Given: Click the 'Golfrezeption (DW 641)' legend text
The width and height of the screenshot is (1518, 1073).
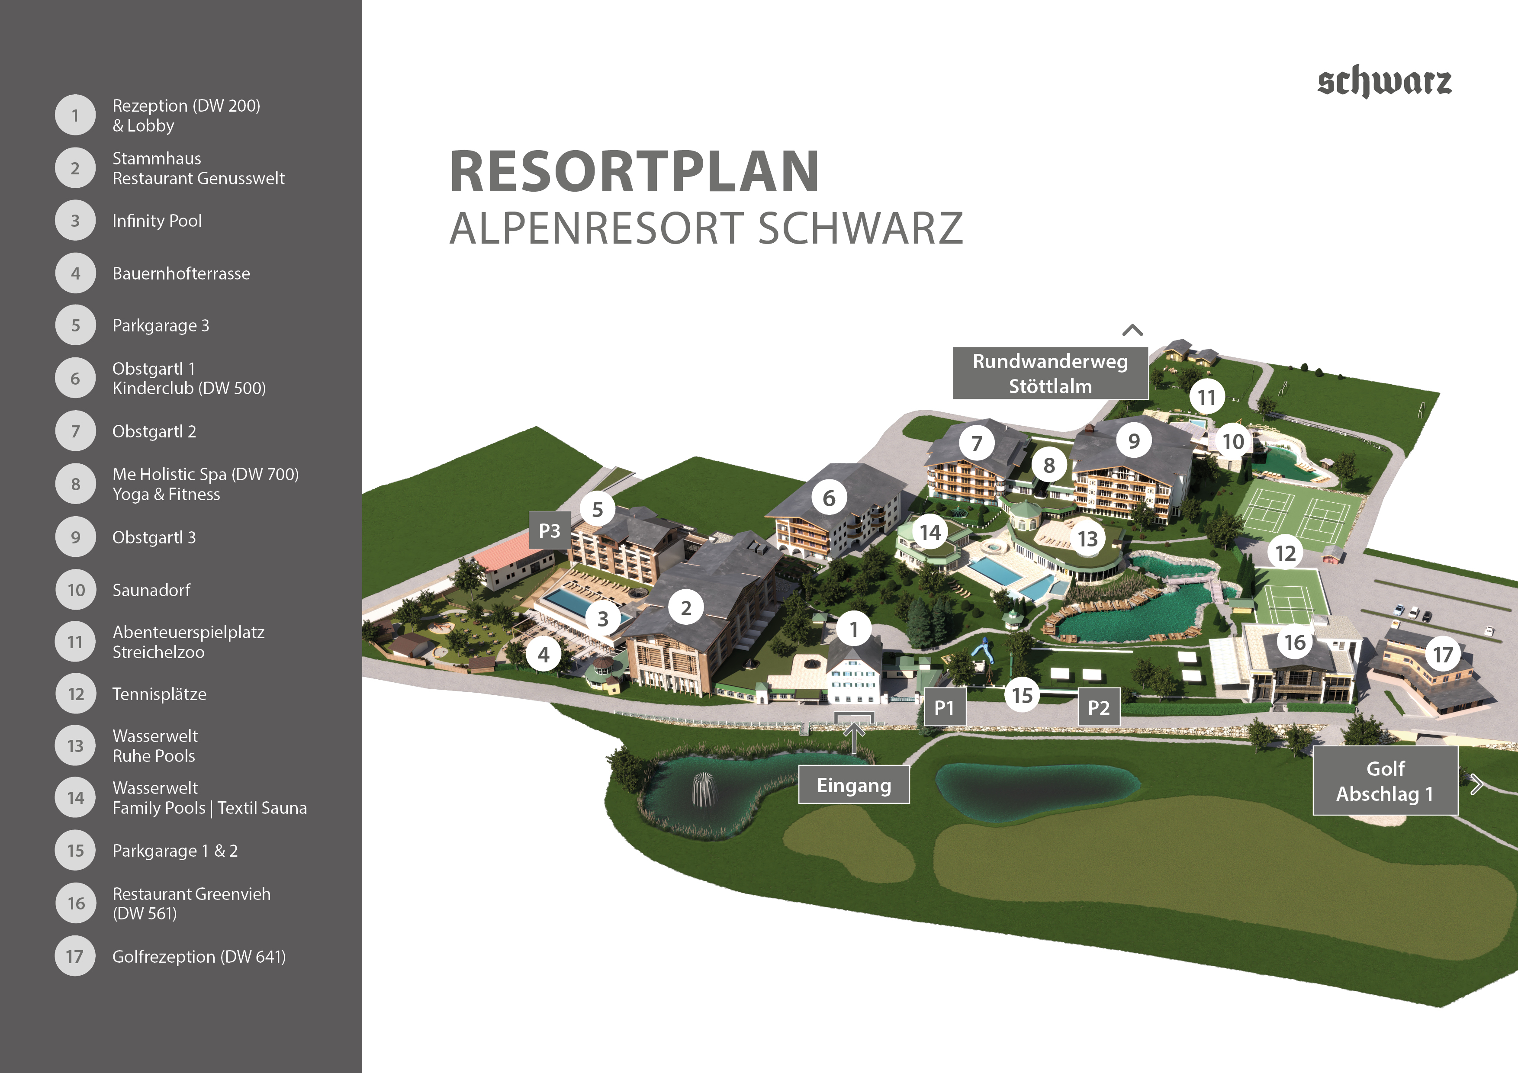Looking at the screenshot, I should point(199,957).
